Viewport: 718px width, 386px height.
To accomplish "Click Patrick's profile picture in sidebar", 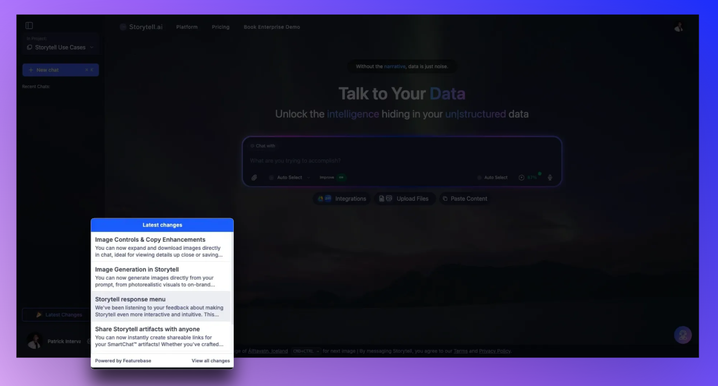I will [34, 341].
